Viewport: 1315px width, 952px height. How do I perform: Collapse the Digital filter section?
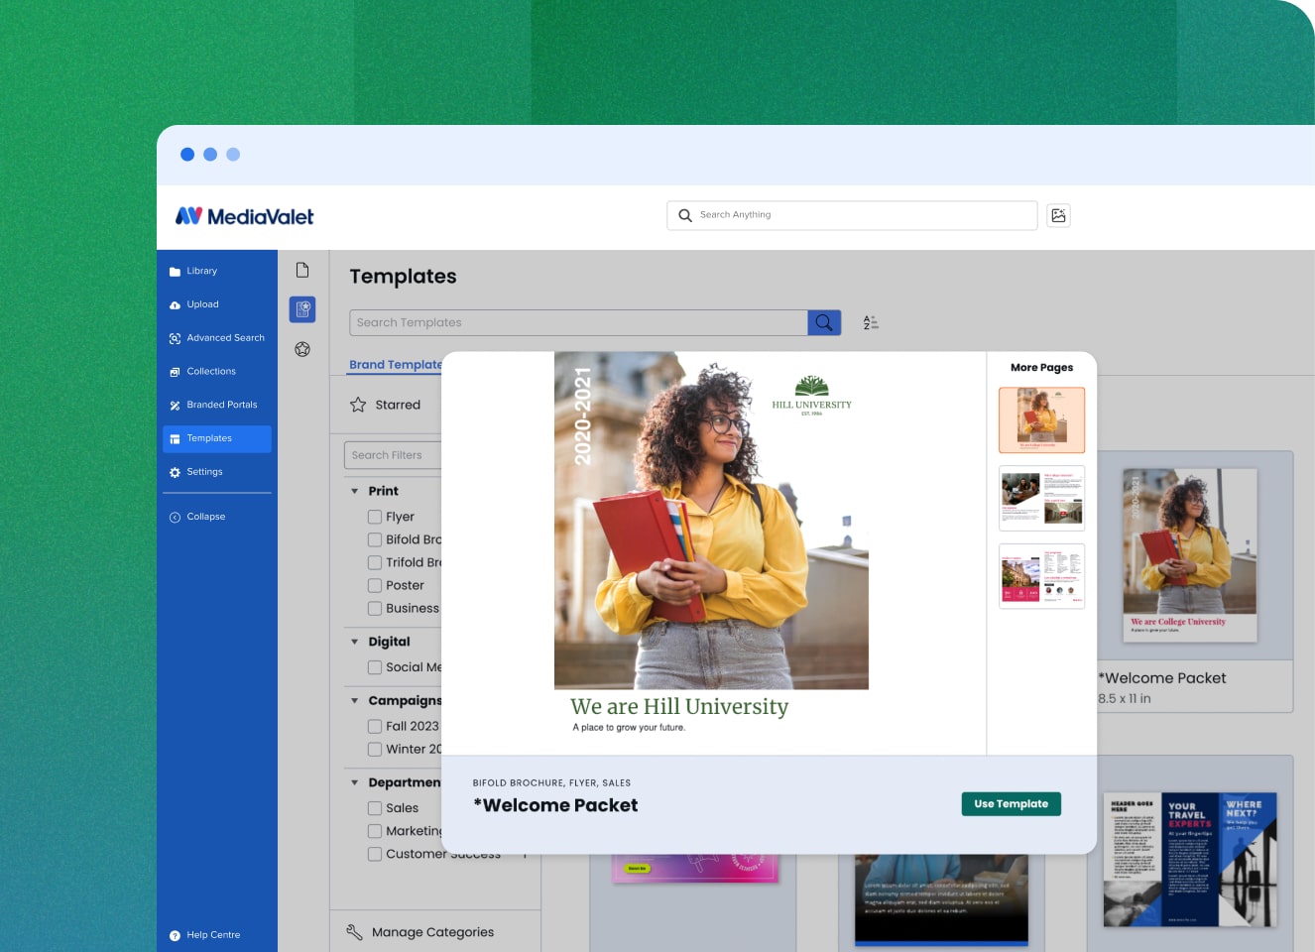[x=355, y=642]
